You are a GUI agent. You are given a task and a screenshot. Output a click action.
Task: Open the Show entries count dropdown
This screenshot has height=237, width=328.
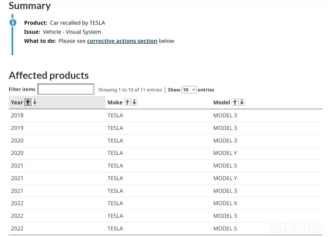click(x=189, y=90)
